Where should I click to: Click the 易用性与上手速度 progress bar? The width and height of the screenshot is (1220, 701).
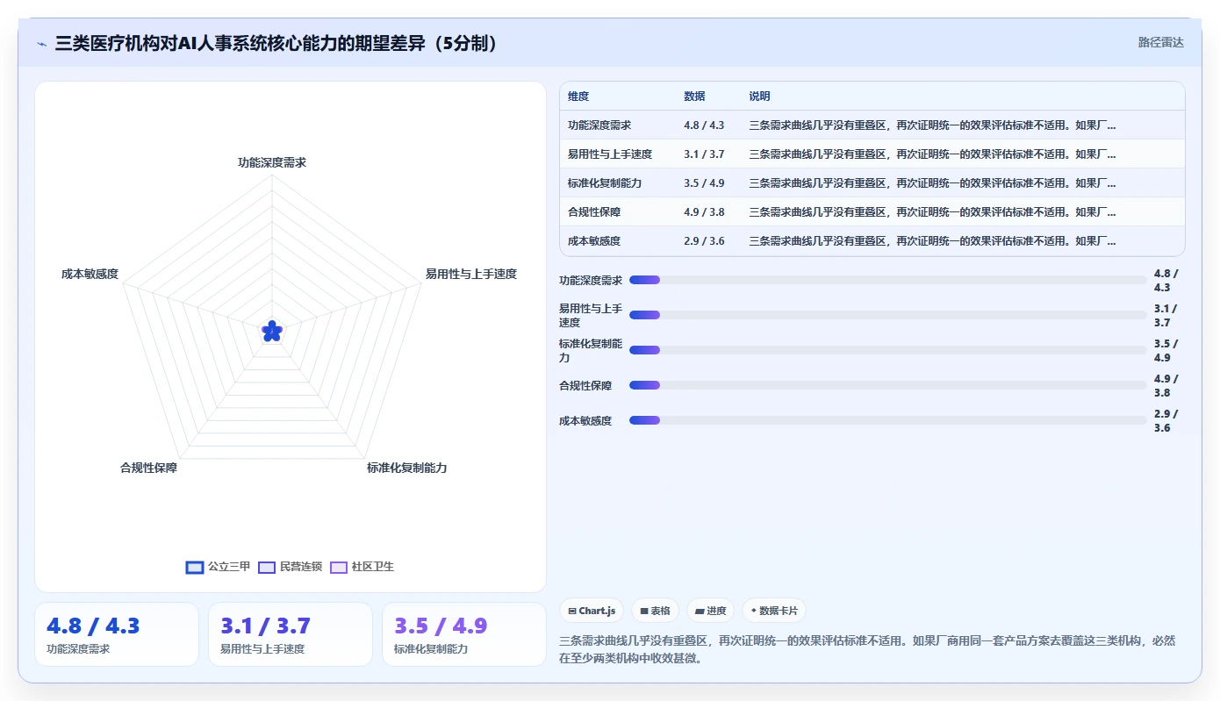coord(887,315)
